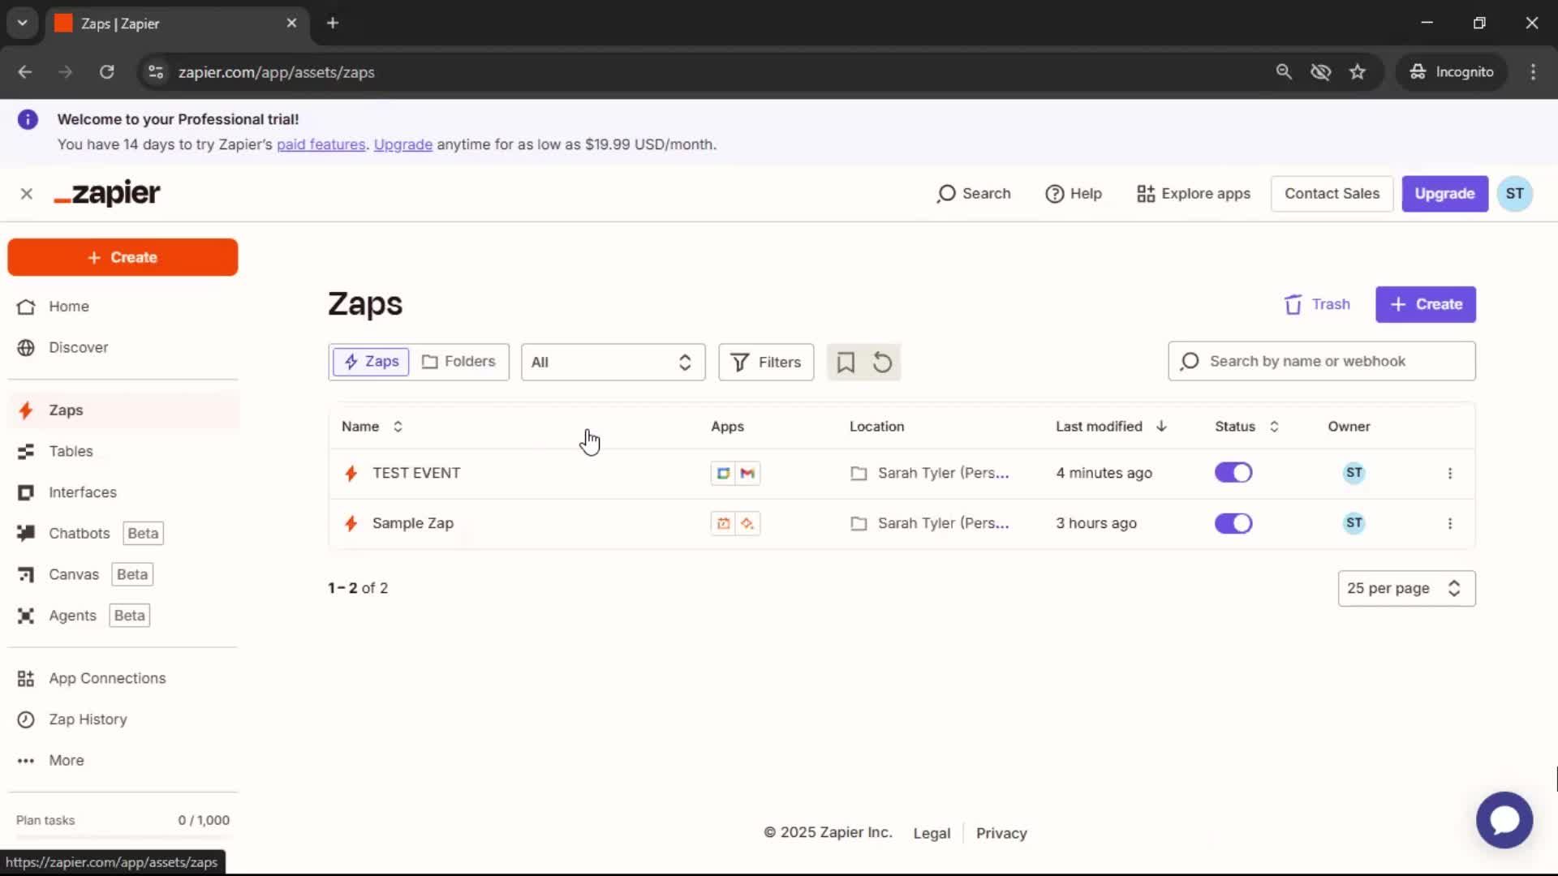Sort by the Status column

1246,427
